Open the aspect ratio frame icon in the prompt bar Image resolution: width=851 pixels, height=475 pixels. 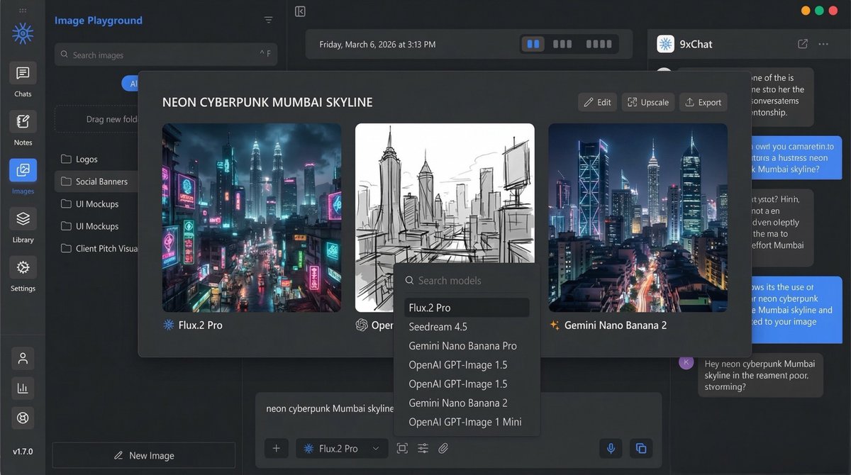402,448
